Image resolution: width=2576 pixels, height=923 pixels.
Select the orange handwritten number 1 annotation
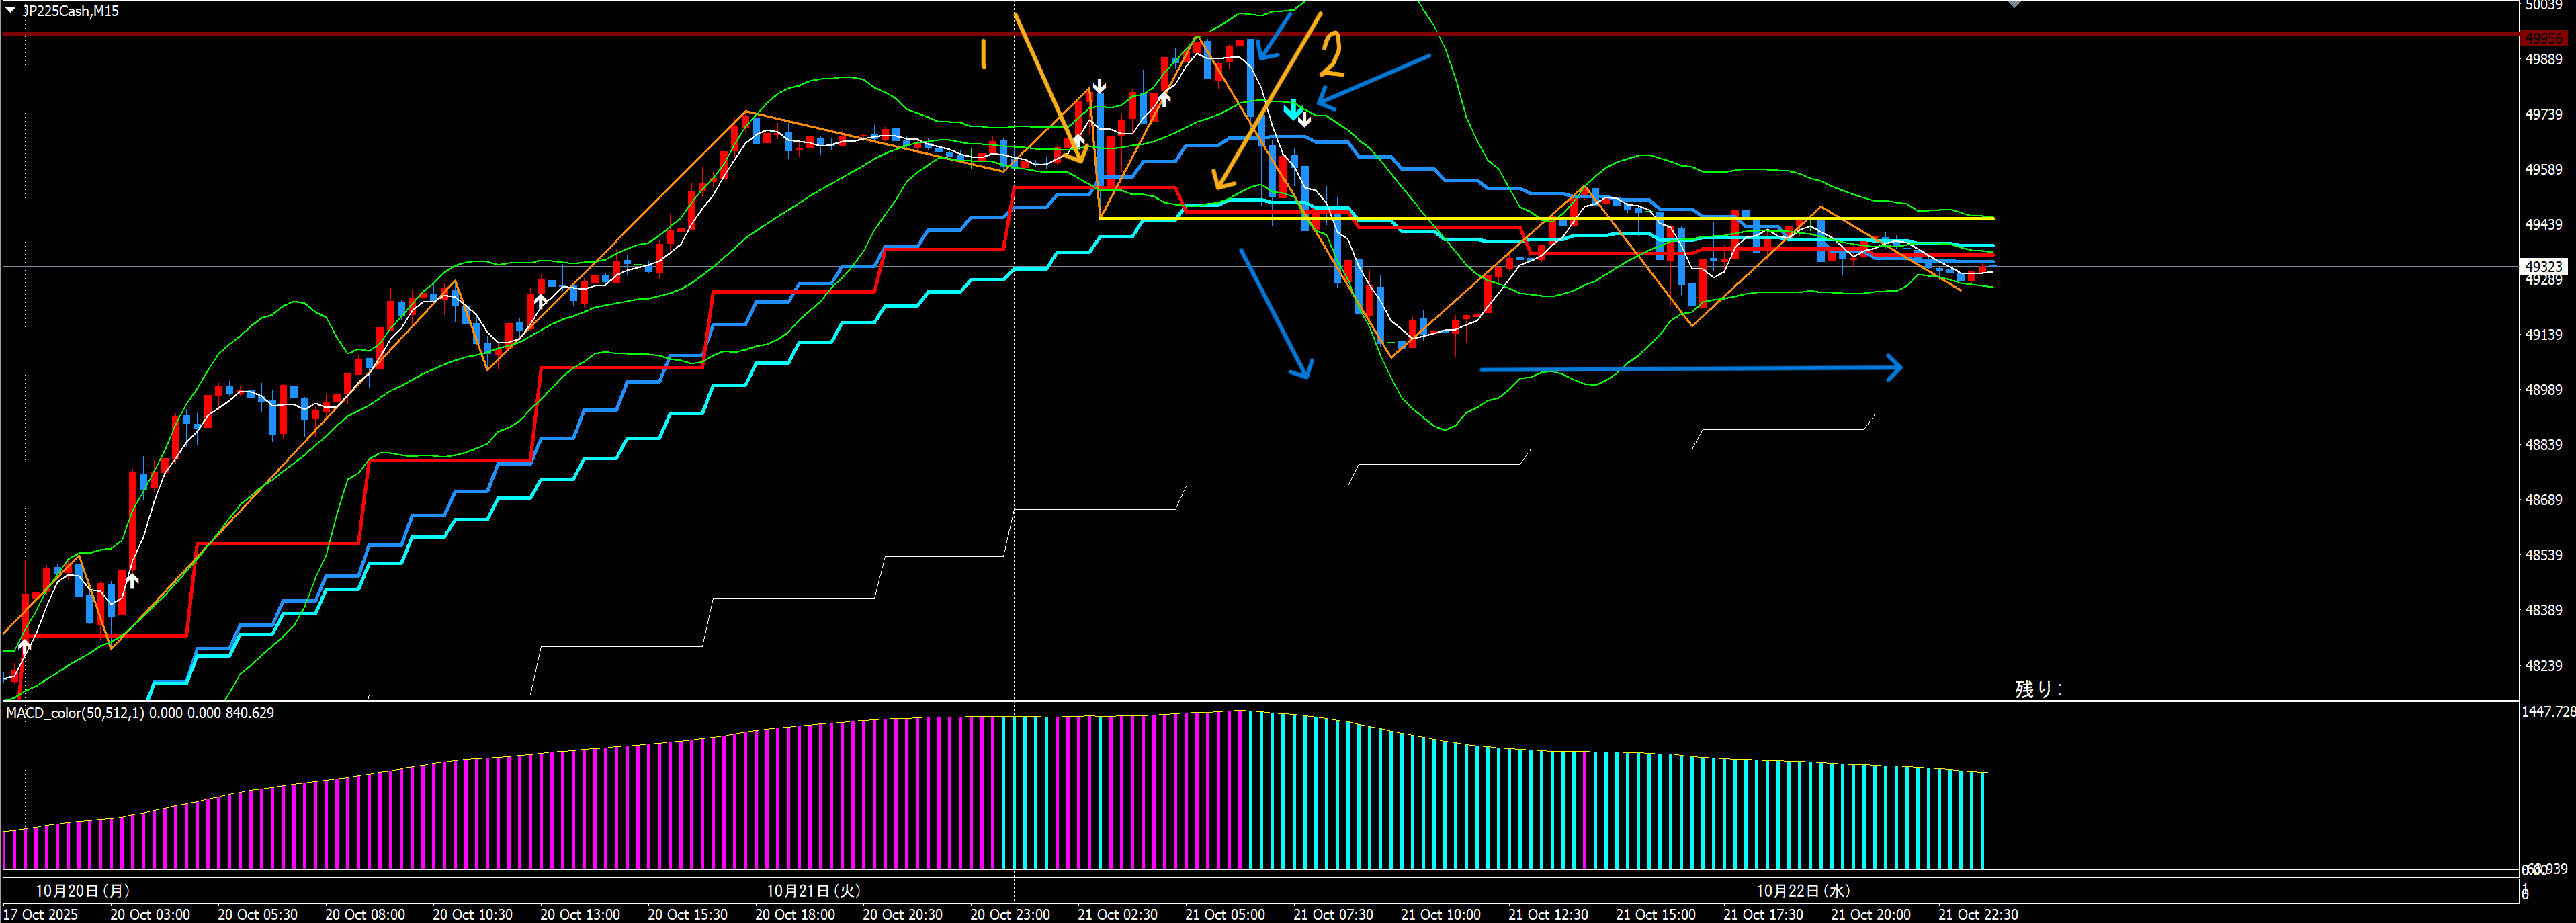984,53
